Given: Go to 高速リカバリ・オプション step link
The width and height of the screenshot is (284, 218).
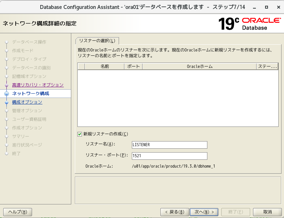Looking at the screenshot, I should (x=38, y=85).
